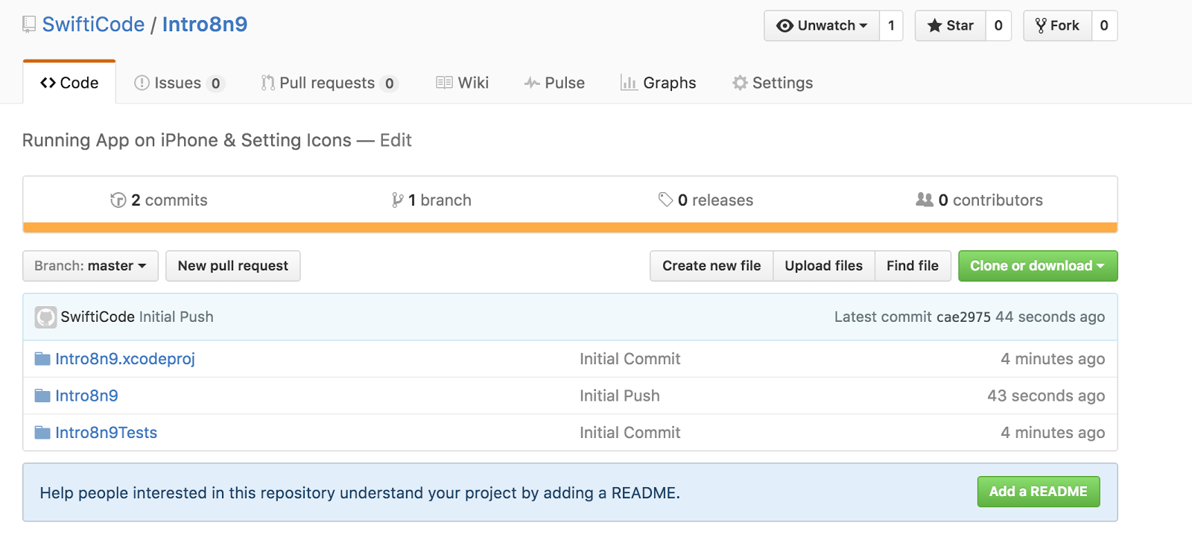1192x552 pixels.
Task: Toggle Unwatch for this repository
Action: (822, 26)
